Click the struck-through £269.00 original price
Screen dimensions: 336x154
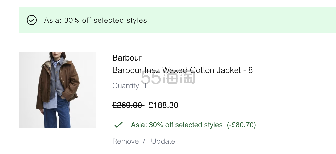pyautogui.click(x=128, y=105)
